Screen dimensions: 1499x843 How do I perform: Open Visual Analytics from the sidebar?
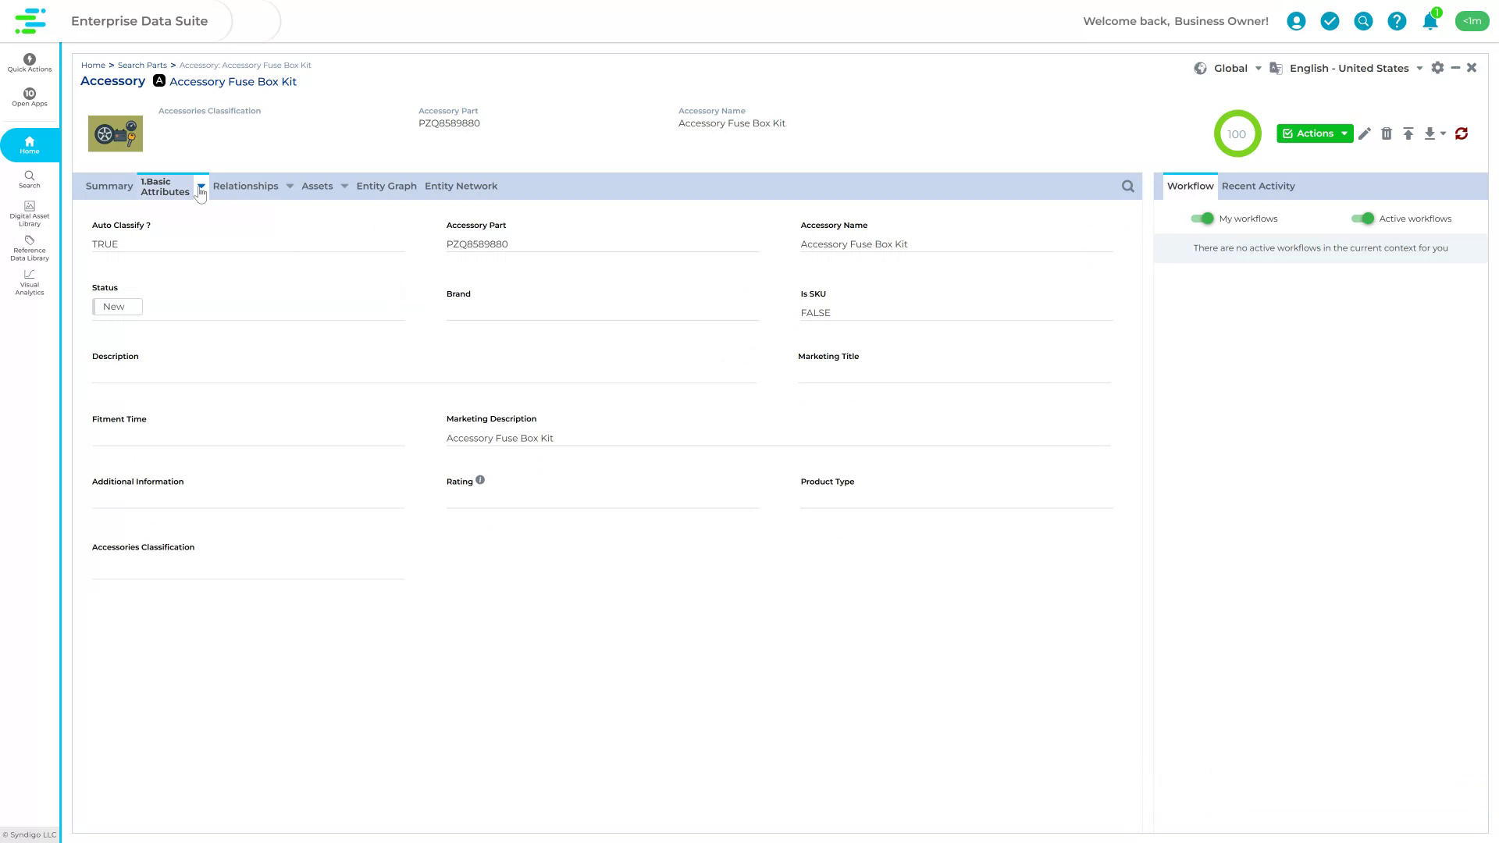pos(29,281)
